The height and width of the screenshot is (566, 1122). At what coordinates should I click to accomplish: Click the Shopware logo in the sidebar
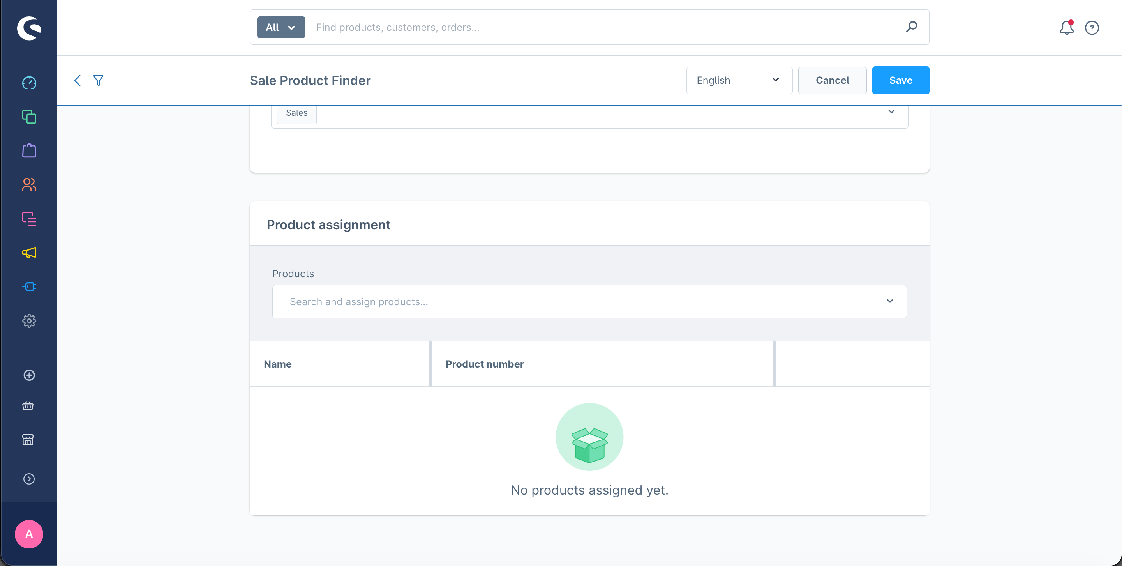click(x=29, y=28)
